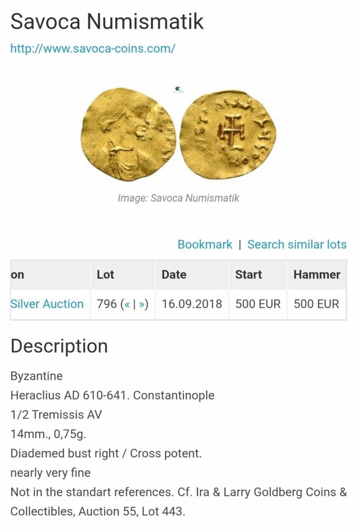Open the Silver Auction link

[x=47, y=304]
